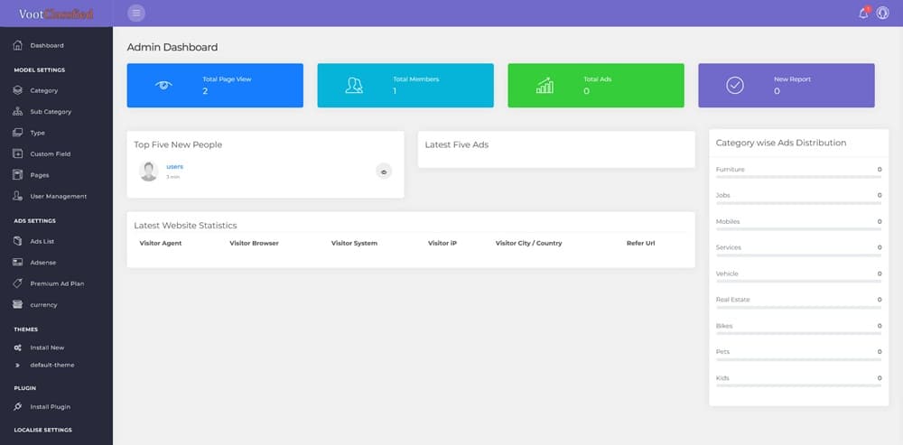Click the VootClassified logo link
Image resolution: width=903 pixels, height=445 pixels.
pos(55,14)
